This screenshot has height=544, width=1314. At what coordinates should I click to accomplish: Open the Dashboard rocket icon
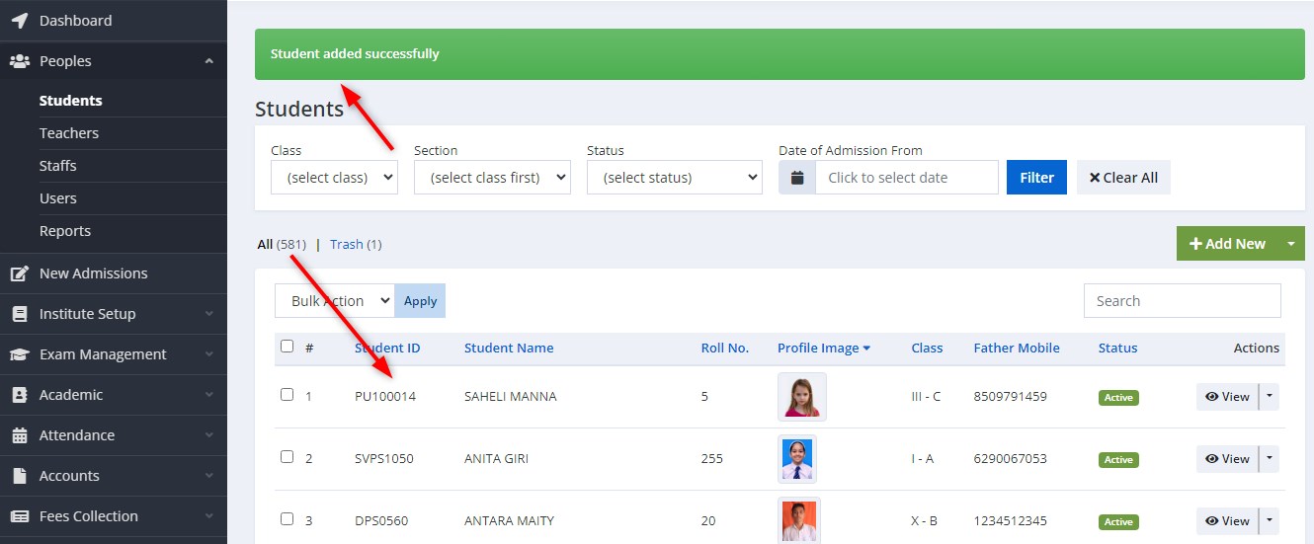[x=20, y=21]
